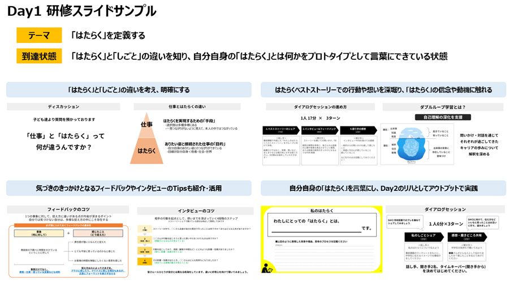Click the 仕事とはたらくの違い slide header
Viewport: 509px width, 284px height.
(187, 106)
